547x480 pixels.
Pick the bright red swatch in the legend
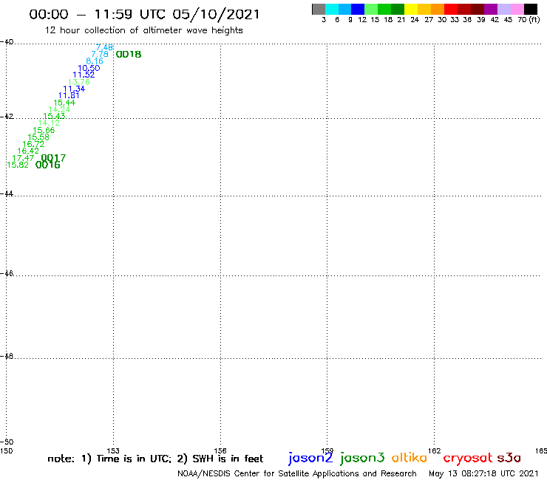tap(451, 9)
